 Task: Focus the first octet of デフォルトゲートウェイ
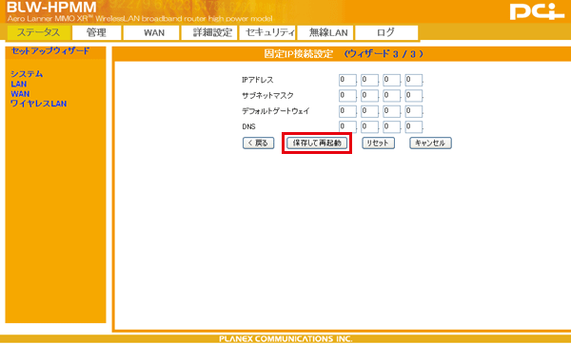pyautogui.click(x=347, y=111)
